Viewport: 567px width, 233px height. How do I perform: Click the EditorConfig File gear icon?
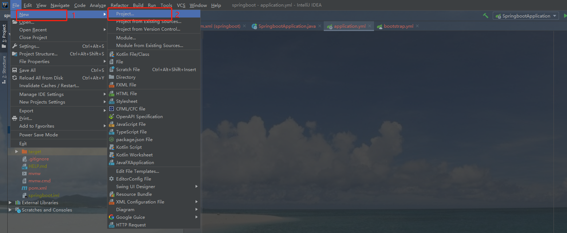click(x=111, y=179)
